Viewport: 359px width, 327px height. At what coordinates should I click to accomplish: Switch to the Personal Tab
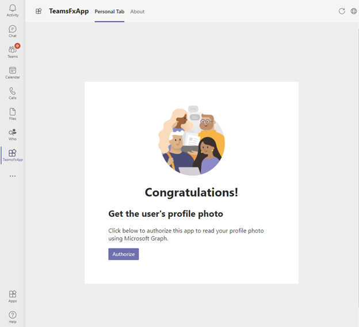[109, 11]
